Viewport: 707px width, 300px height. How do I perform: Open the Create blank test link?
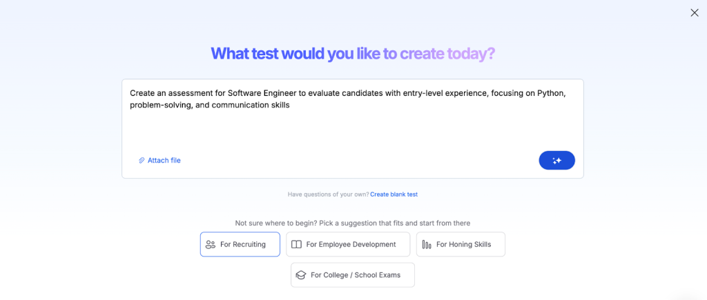(x=394, y=194)
